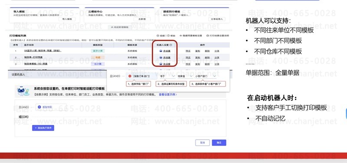Open the 查看设置示例 link
The height and width of the screenshot is (163, 347).
[168, 95]
